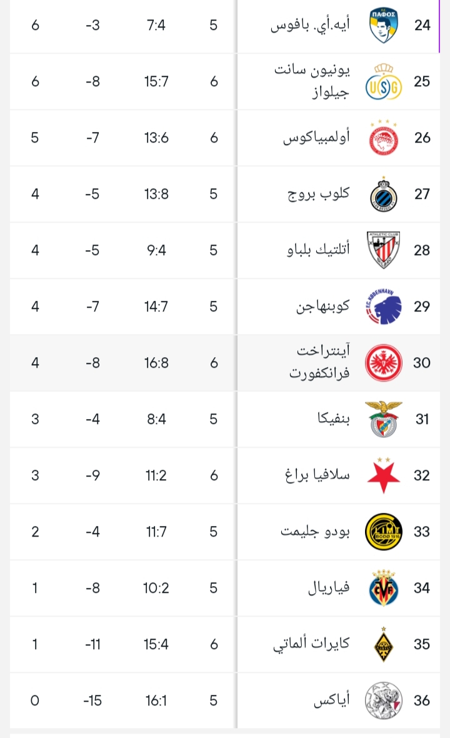Image resolution: width=450 pixels, height=738 pixels.
Task: Click team name أياكس
Action: tap(332, 700)
